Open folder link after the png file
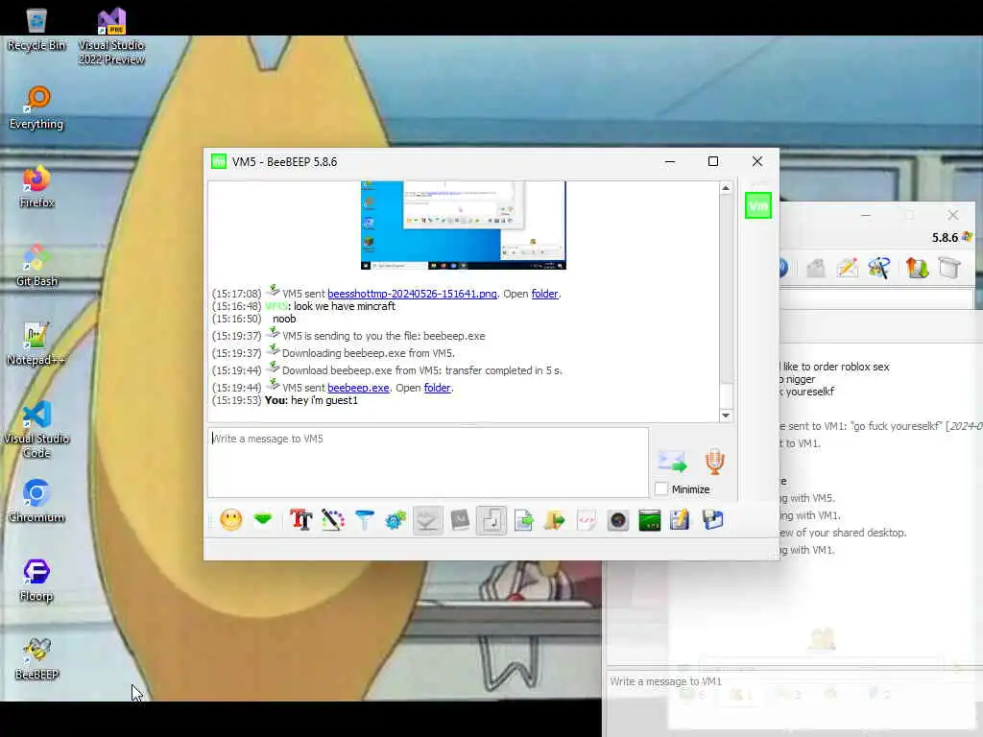Image resolution: width=983 pixels, height=737 pixels. tap(545, 294)
